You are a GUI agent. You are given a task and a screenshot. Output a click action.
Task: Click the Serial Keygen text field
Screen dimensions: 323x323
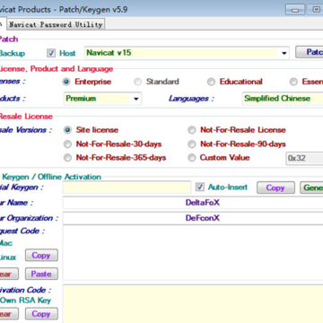point(127,188)
